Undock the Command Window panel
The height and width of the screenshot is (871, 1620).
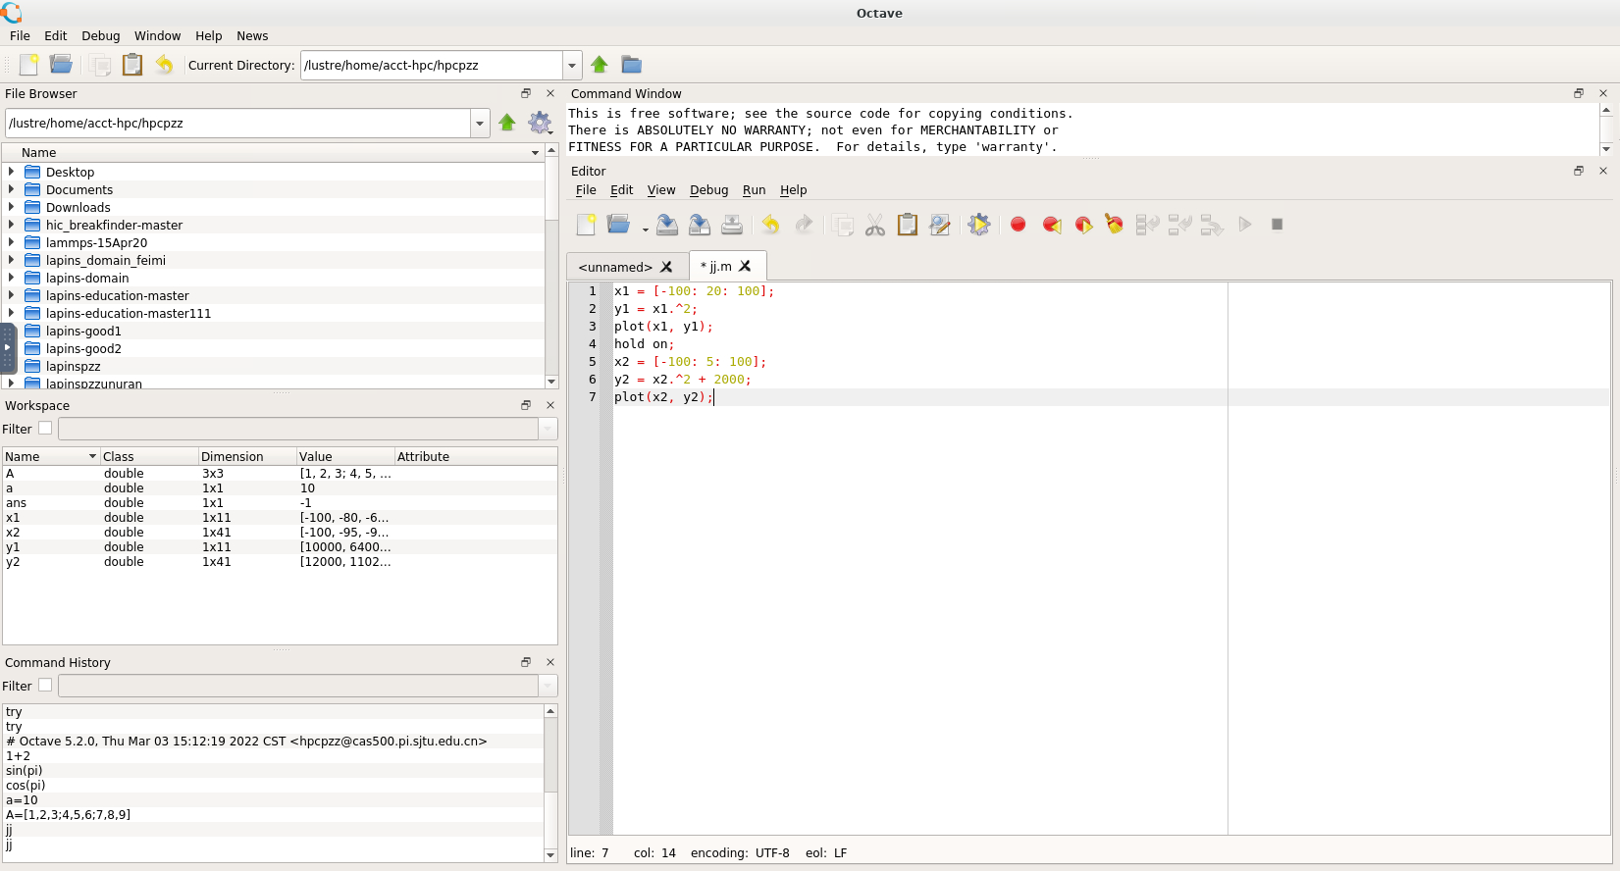click(1579, 93)
